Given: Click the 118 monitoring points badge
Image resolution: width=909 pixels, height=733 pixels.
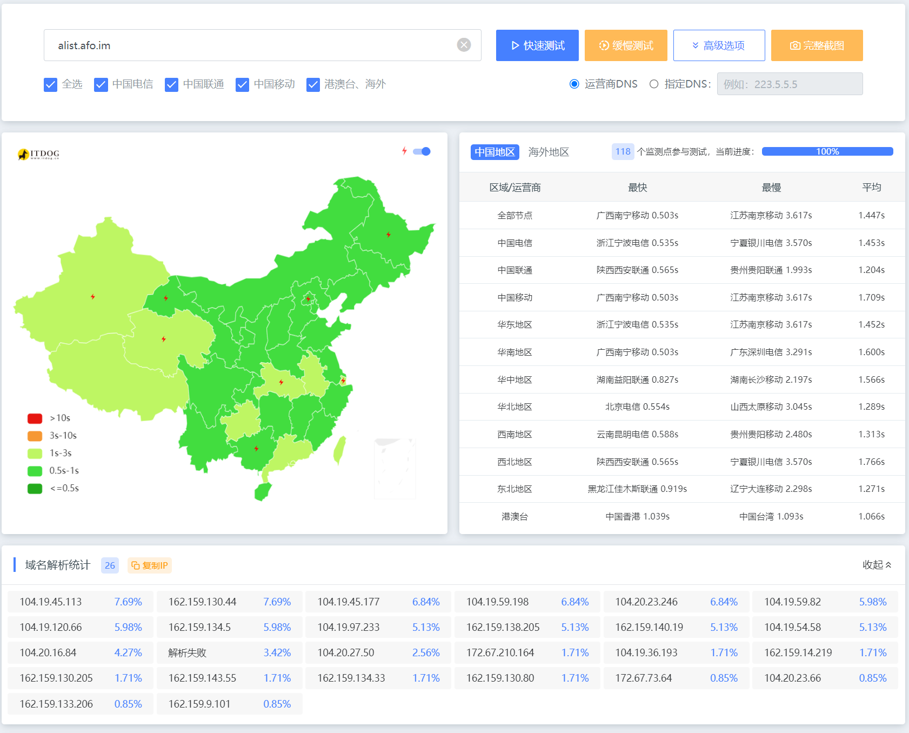Looking at the screenshot, I should (x=623, y=151).
